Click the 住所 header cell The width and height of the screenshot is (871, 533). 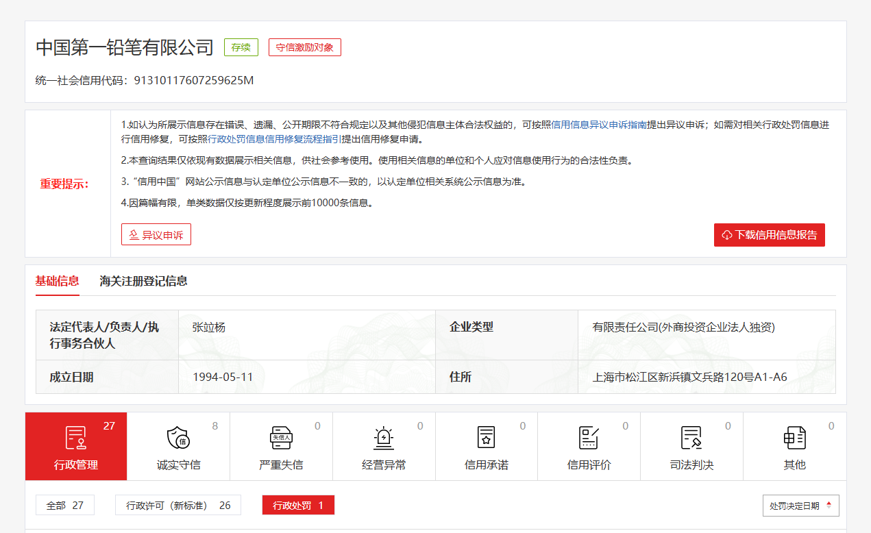pos(506,377)
